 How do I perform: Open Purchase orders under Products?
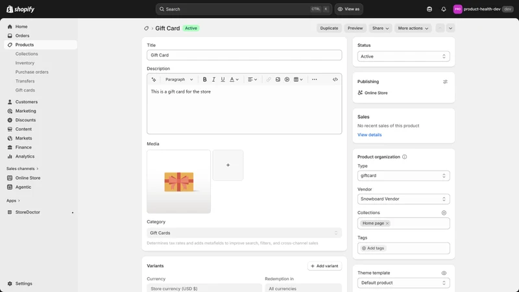click(32, 72)
